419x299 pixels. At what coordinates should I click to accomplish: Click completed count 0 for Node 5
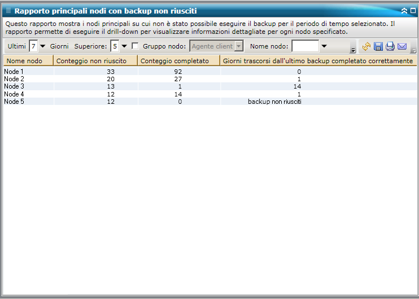click(180, 102)
